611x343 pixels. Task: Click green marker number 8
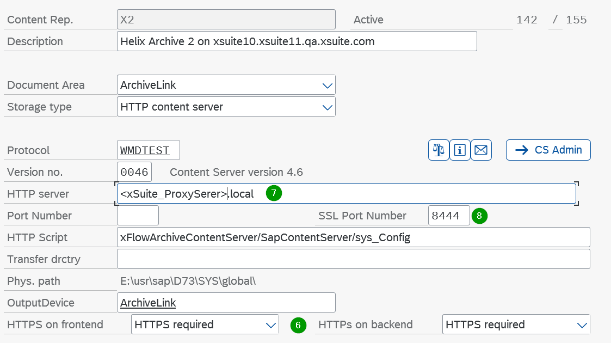tap(479, 216)
